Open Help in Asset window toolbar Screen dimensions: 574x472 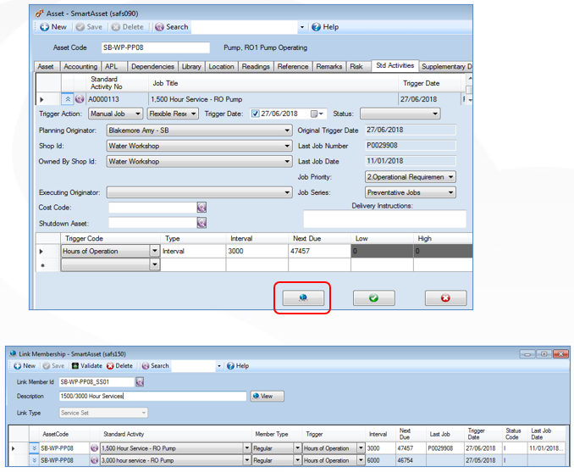325,27
